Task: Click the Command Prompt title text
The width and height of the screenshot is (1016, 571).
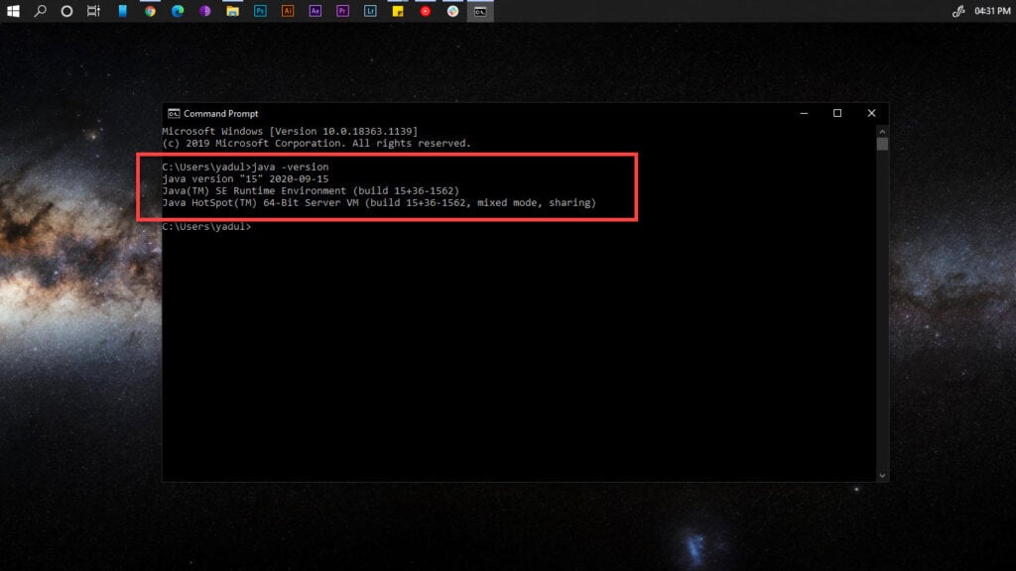Action: 221,113
